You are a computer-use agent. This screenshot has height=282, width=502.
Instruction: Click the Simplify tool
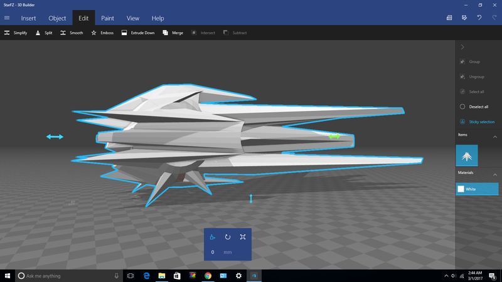16,33
